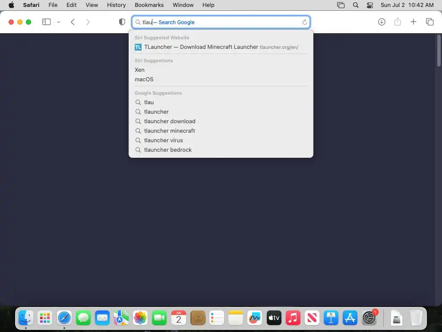Open Control Center in menu bar

tap(370, 5)
